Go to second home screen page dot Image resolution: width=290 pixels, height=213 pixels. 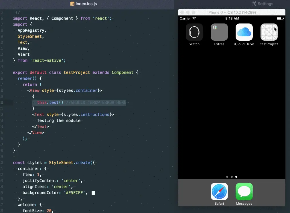(x=232, y=177)
